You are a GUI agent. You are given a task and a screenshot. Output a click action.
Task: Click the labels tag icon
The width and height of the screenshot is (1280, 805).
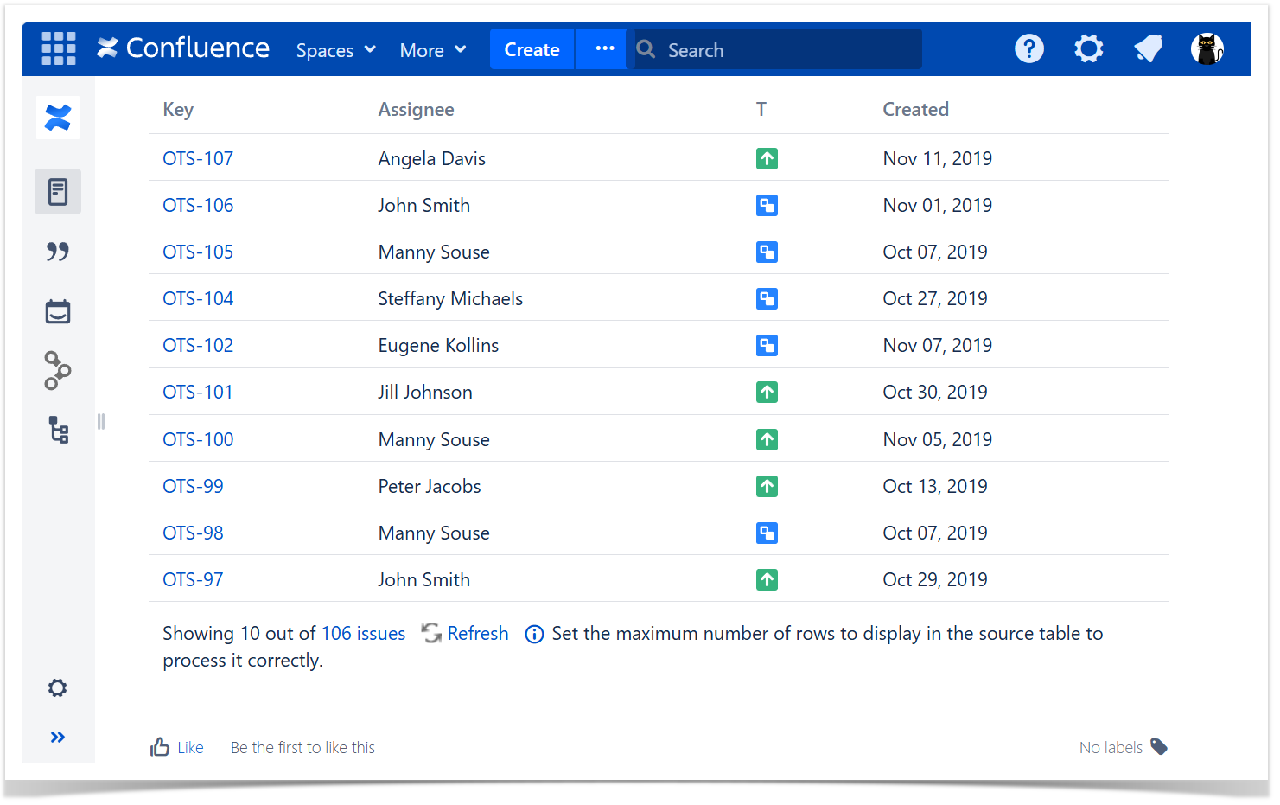click(x=1159, y=747)
